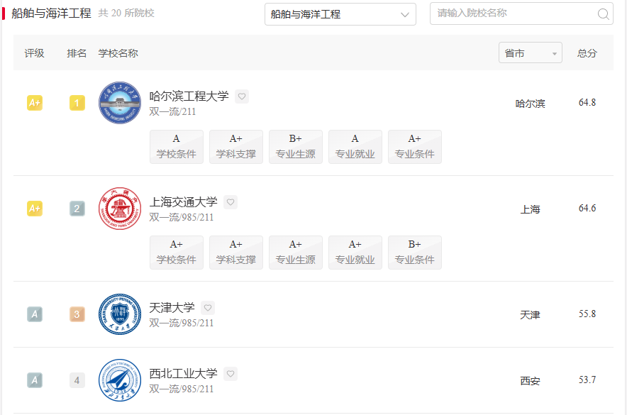The image size is (627, 415).
Task: Click the A rating badge for 天津大学
Action: tap(34, 314)
